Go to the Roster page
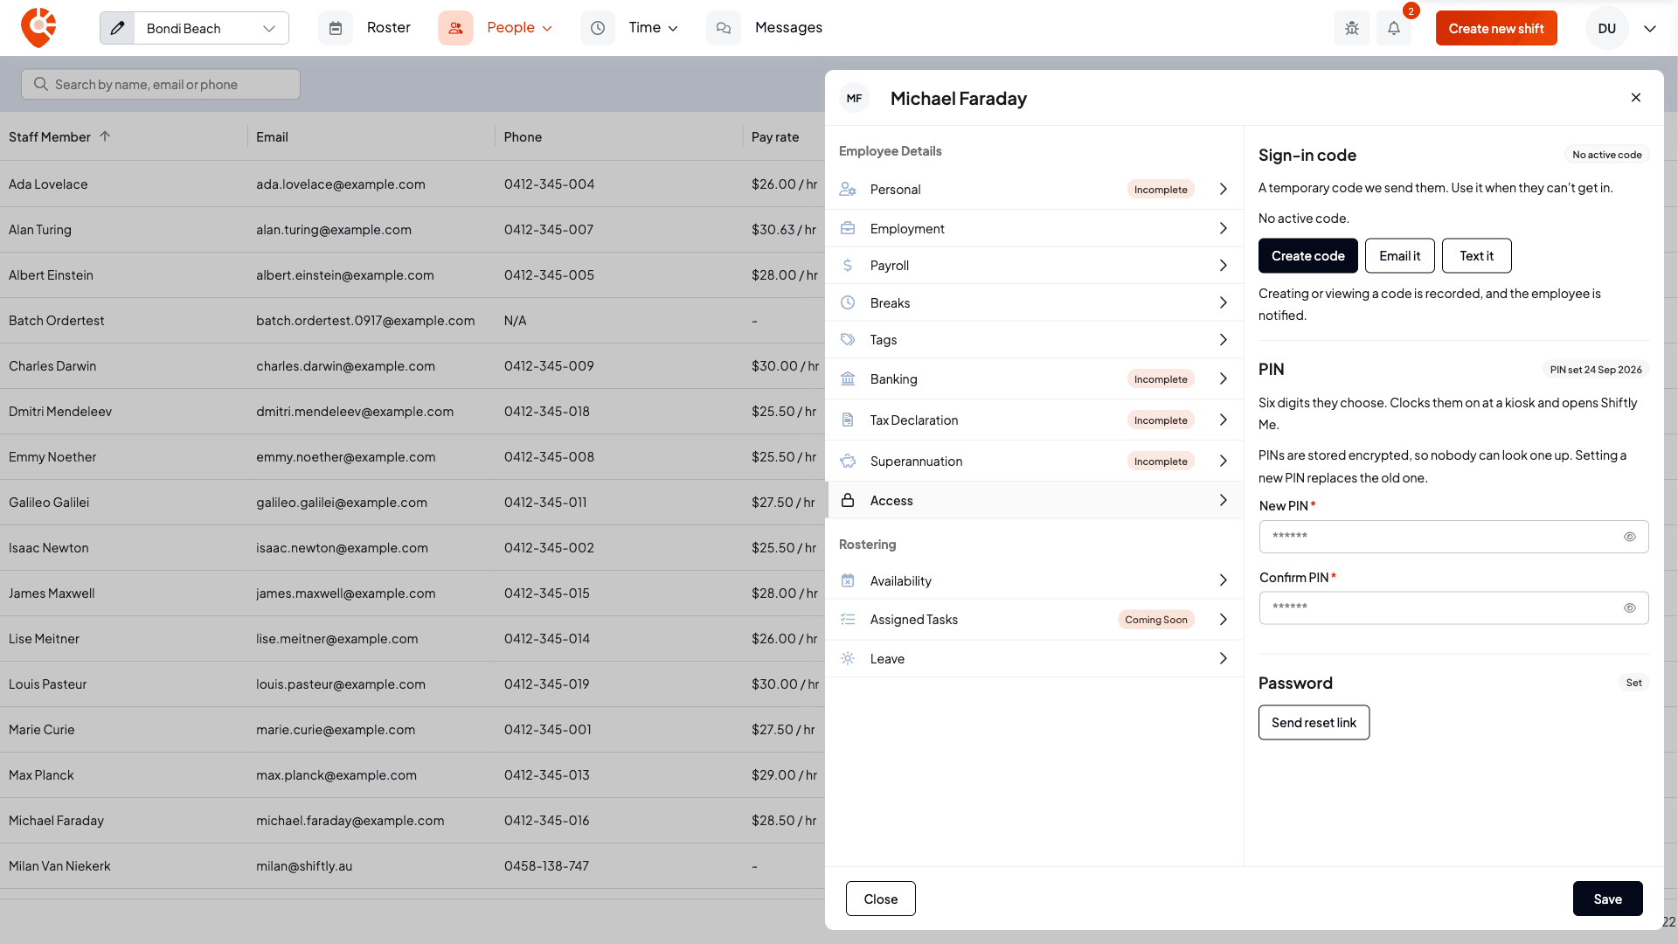The height and width of the screenshot is (944, 1678). 389,27
